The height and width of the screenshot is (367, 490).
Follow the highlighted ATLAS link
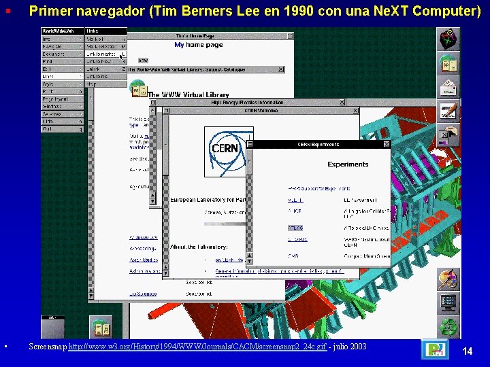295,228
